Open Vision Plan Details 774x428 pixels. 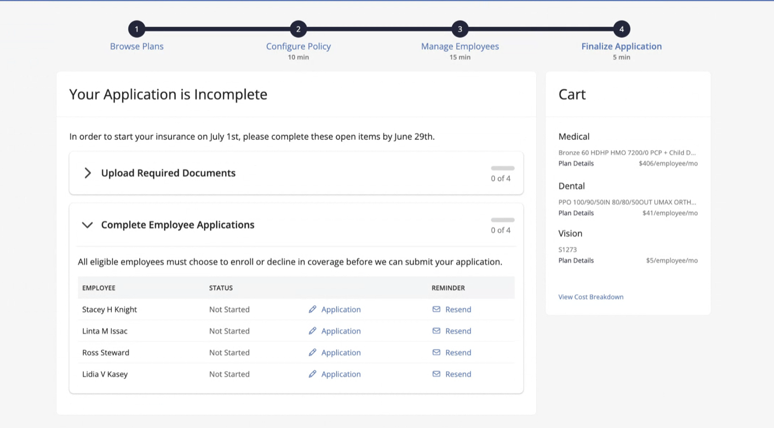click(x=576, y=260)
